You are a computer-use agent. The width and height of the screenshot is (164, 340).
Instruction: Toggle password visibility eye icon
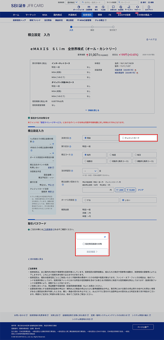pyautogui.click(x=105, y=236)
